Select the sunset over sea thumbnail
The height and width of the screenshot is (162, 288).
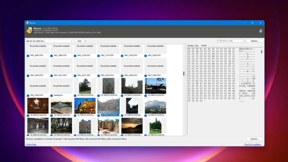pyautogui.click(x=132, y=125)
